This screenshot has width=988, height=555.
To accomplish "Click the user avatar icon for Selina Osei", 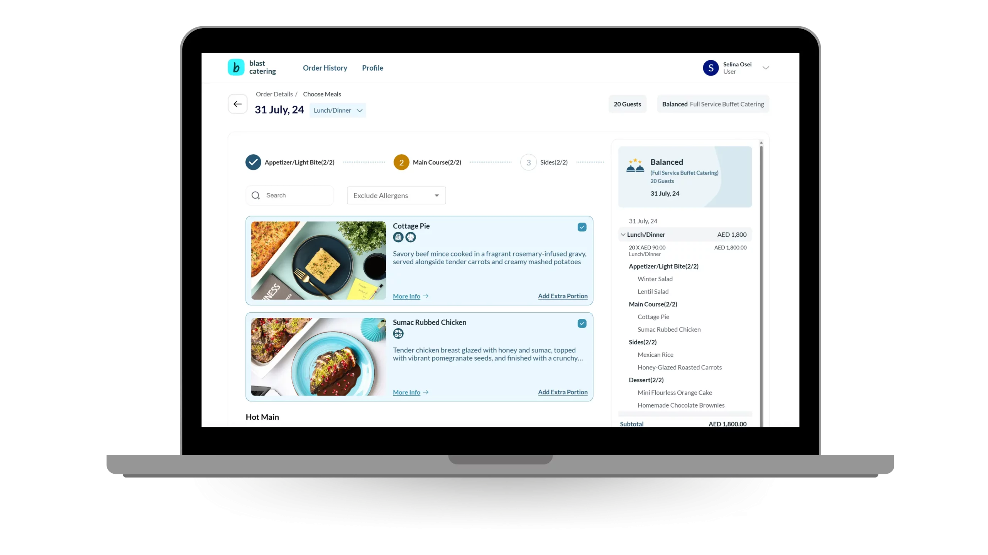I will click(711, 67).
